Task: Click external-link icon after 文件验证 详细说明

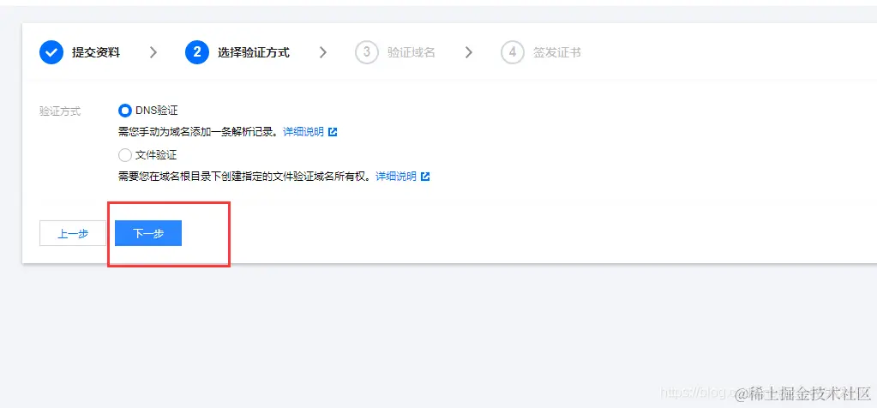Action: pos(425,177)
